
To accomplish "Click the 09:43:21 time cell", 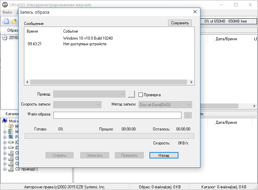I will [35, 44].
